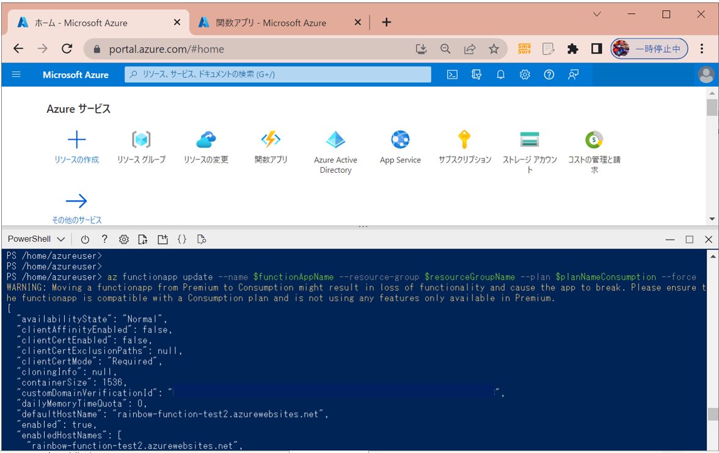The height and width of the screenshot is (453, 719).
Task: Expand Chrome tab search chevron
Action: (x=597, y=14)
